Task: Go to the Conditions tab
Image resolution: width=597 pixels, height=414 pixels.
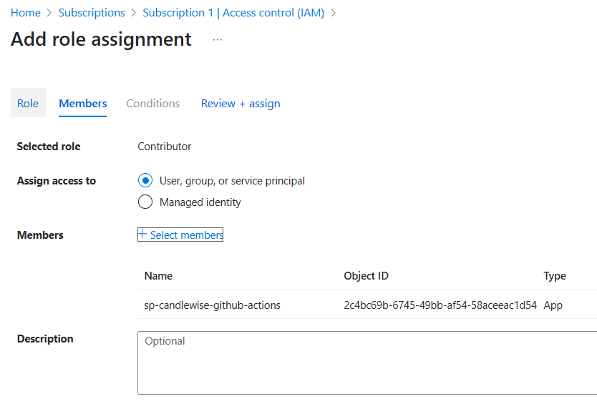Action: 153,103
